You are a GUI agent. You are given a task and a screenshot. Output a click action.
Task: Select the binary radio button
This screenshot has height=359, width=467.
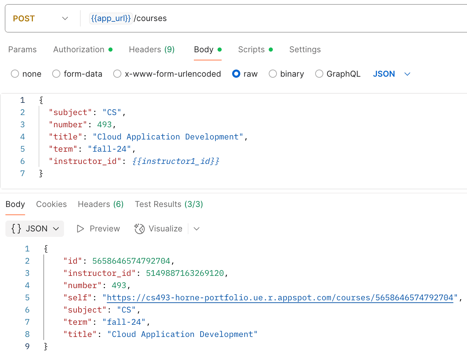273,74
